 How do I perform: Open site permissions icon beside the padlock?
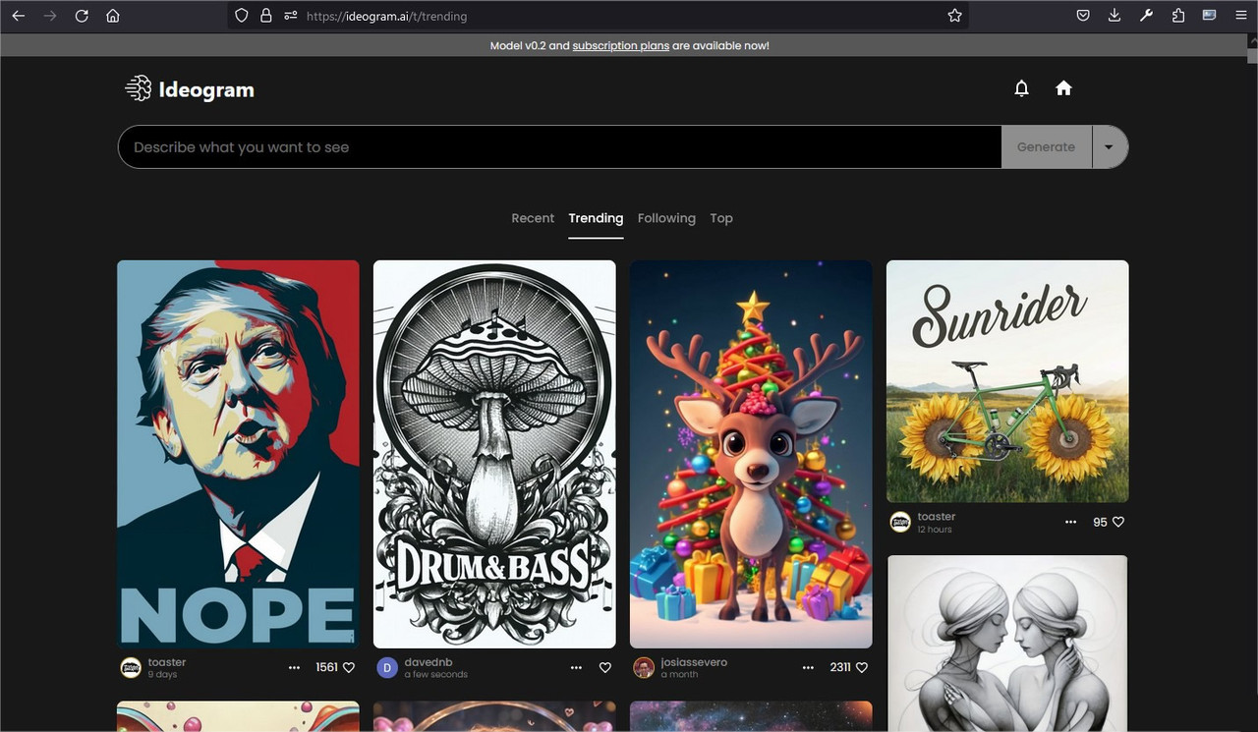[290, 16]
